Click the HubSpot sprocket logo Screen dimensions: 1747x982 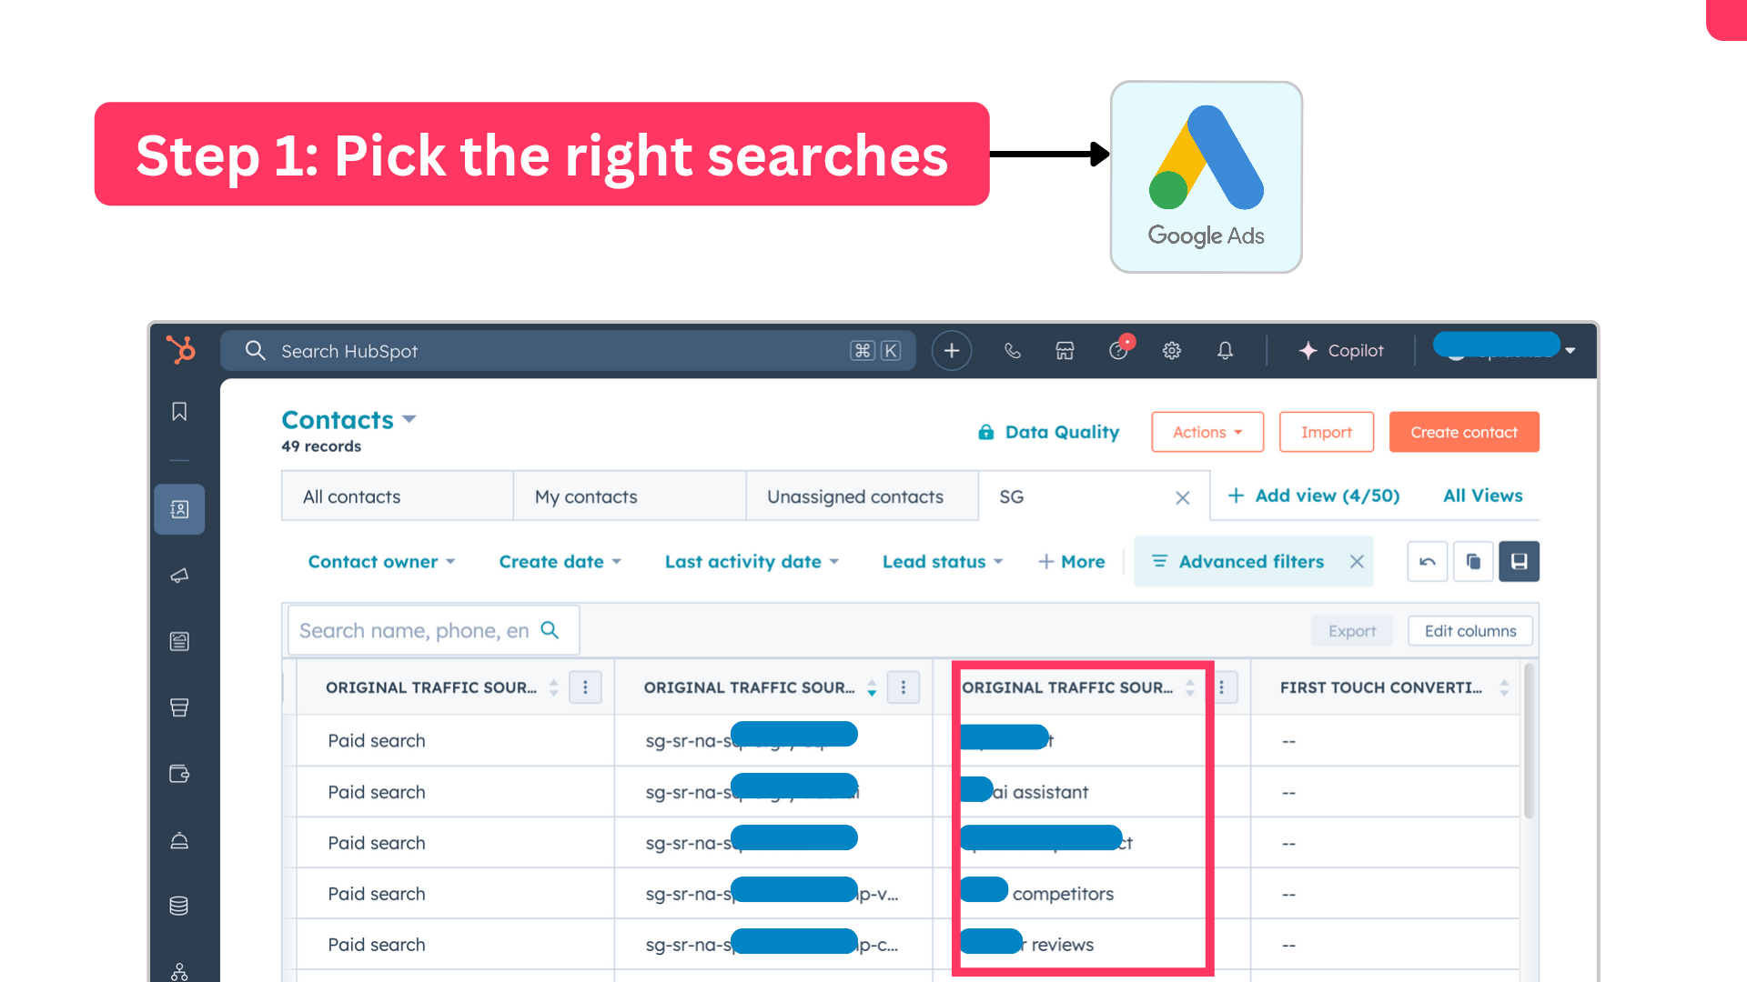point(181,350)
